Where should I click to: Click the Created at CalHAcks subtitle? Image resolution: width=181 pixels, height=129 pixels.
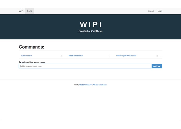[x=91, y=31]
